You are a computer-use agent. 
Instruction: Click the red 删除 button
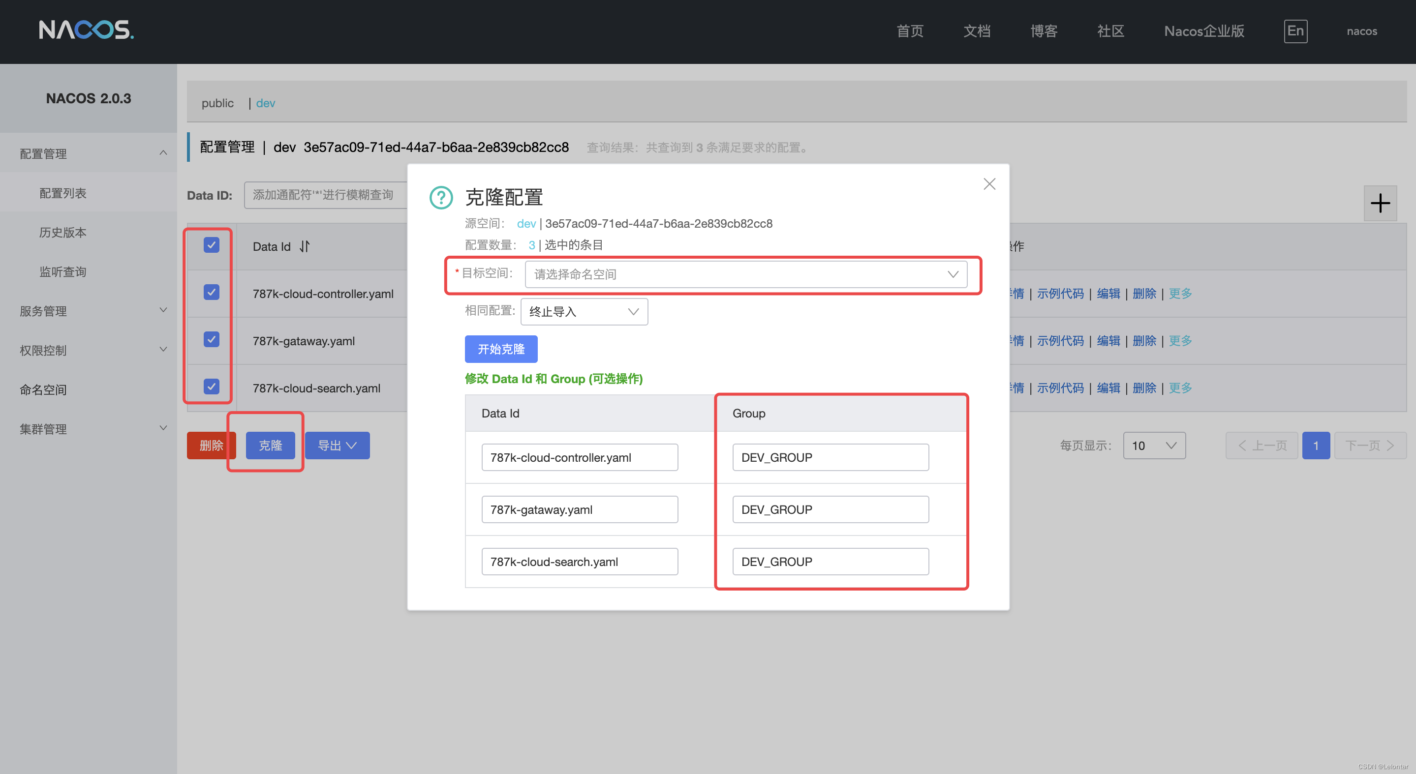211,446
